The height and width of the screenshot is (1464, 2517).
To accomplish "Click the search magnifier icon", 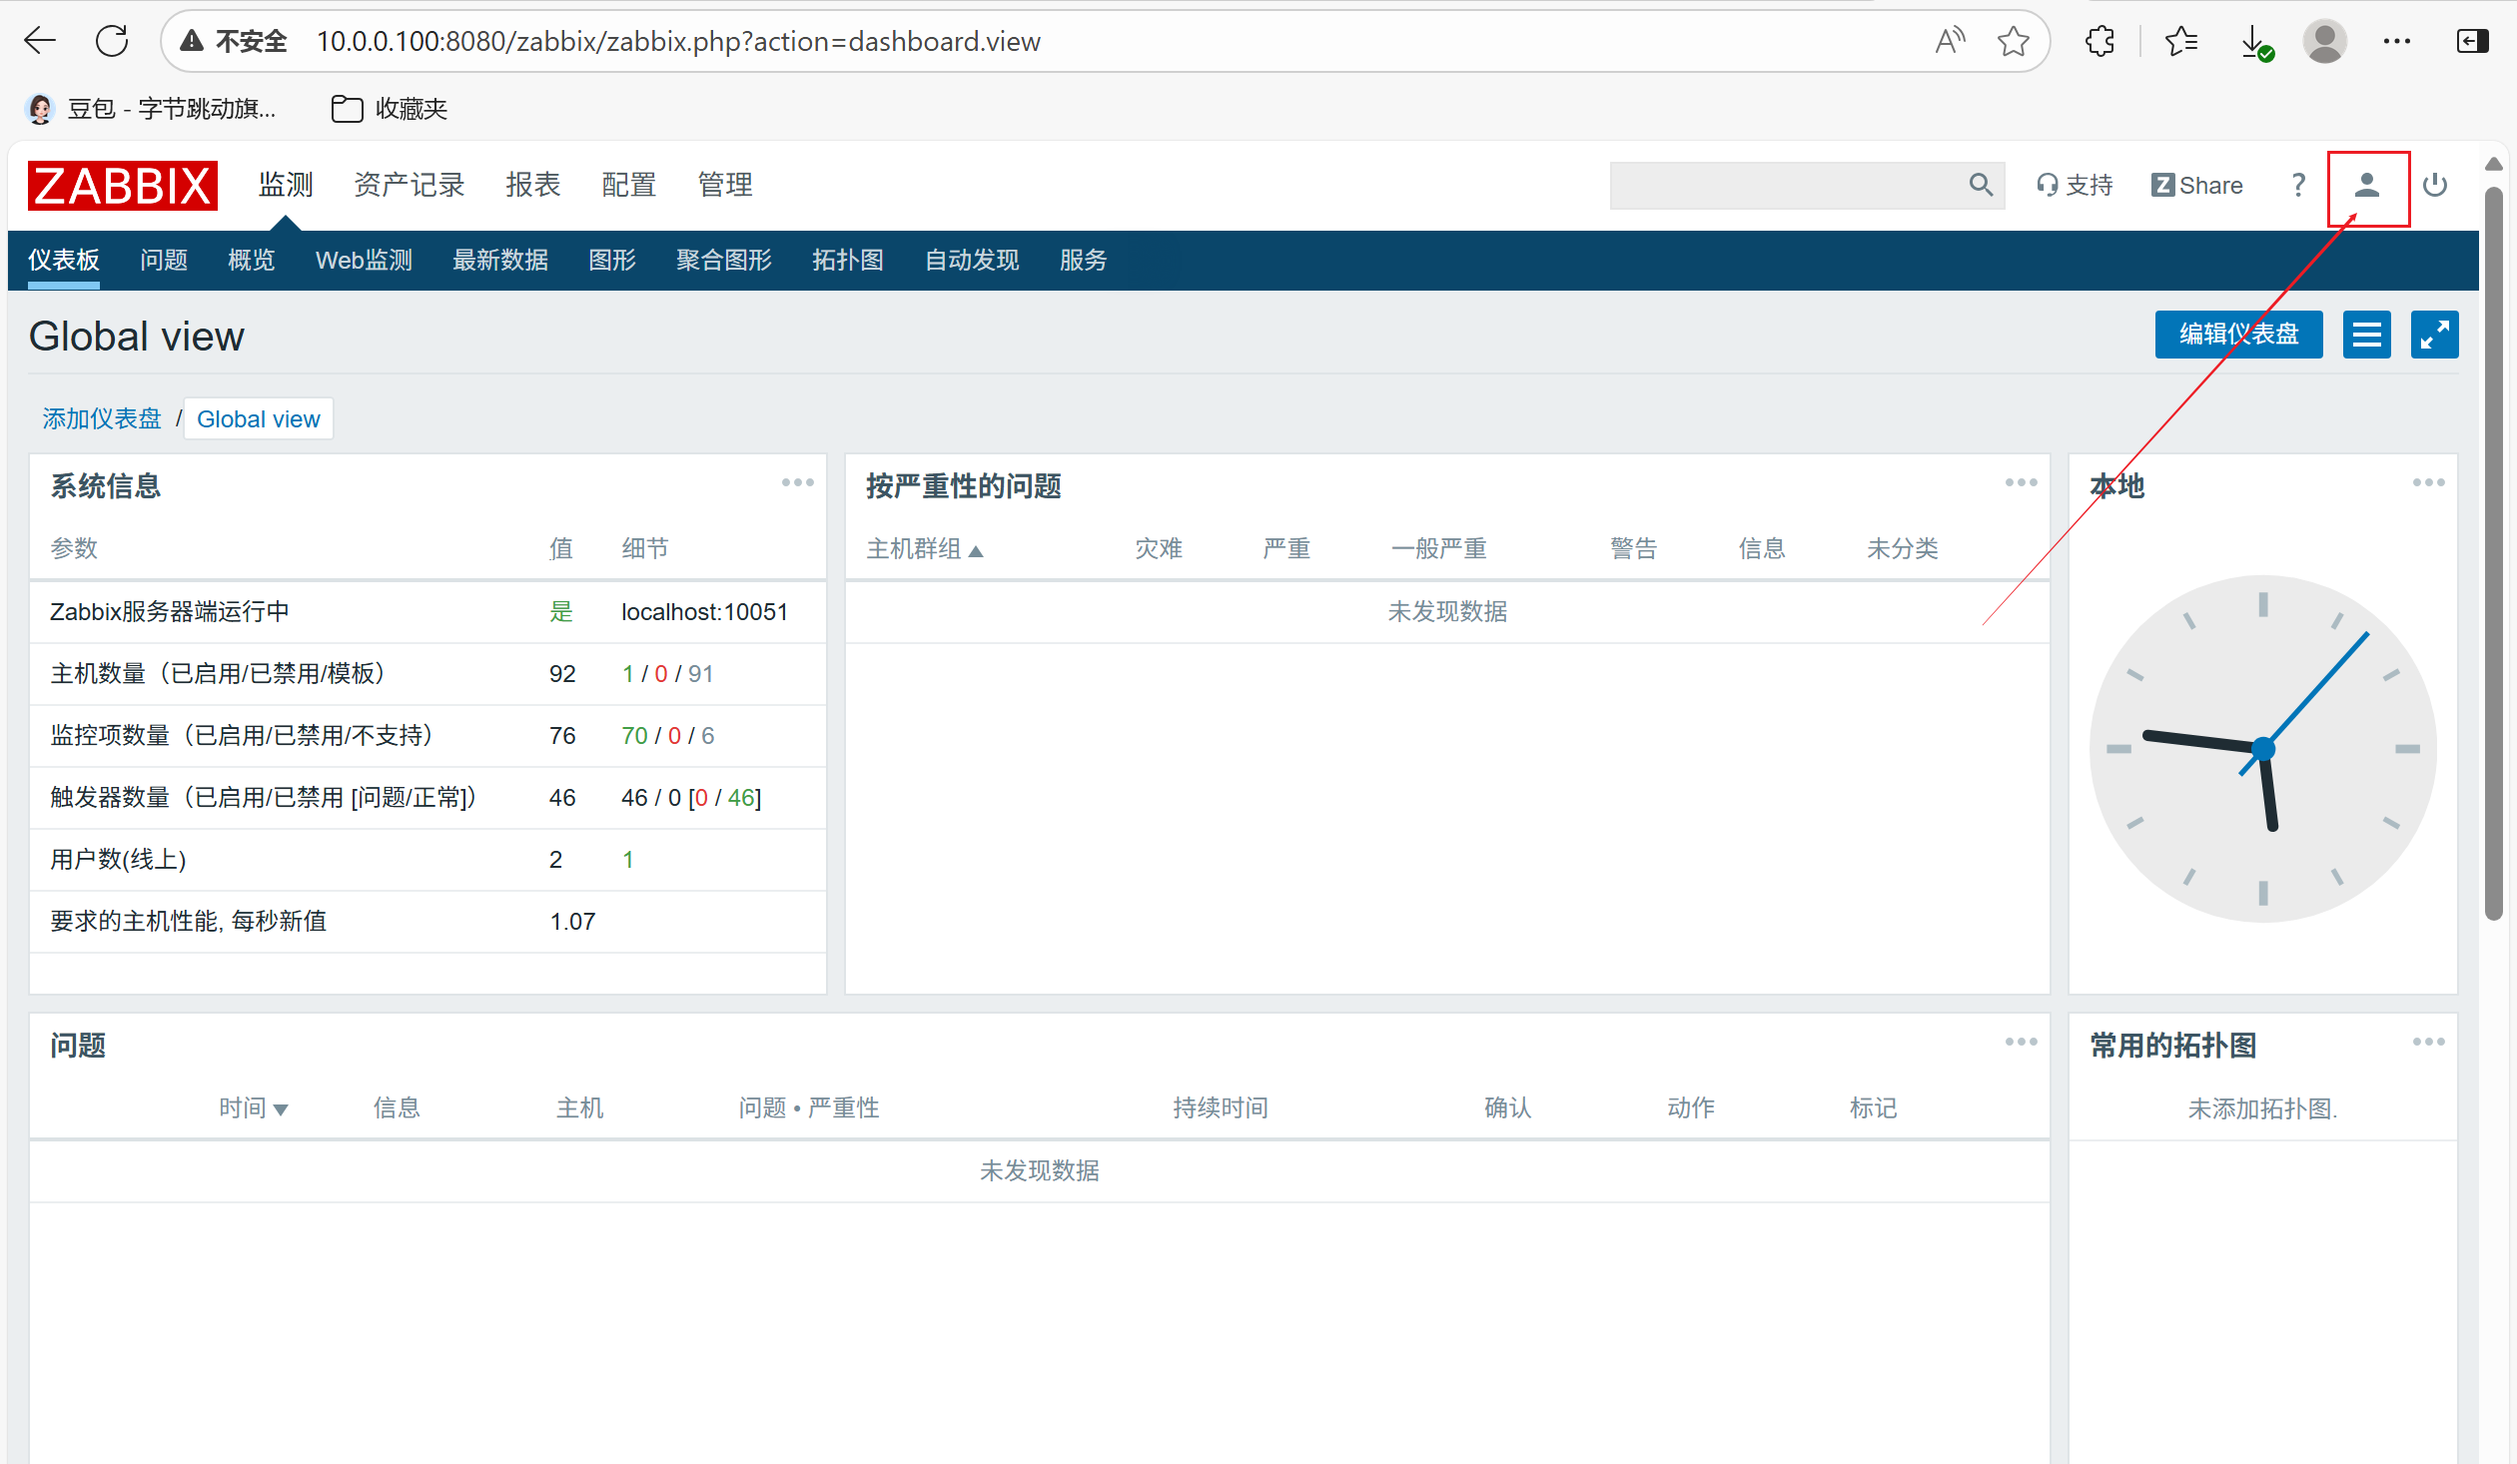I will pyautogui.click(x=1981, y=185).
